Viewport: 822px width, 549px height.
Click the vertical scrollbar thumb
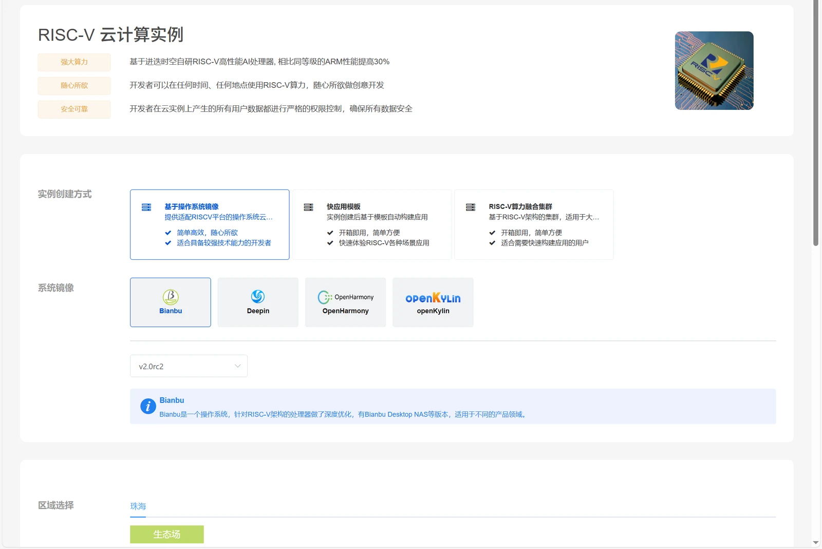pos(815,123)
